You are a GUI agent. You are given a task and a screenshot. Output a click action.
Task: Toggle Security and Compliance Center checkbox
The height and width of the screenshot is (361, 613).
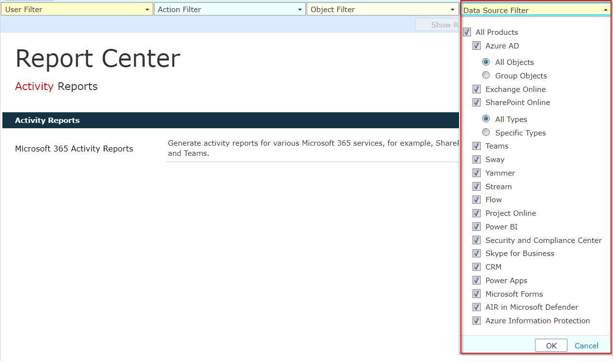coord(476,240)
